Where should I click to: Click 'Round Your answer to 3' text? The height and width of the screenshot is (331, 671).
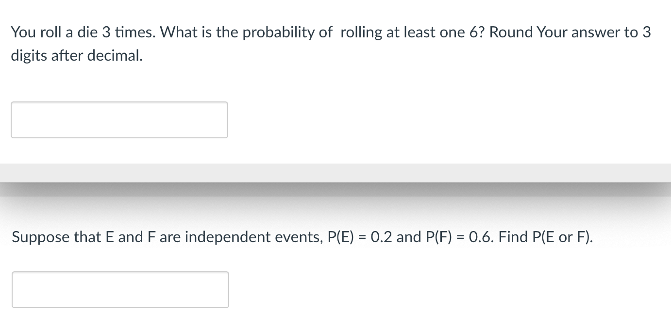pos(570,33)
